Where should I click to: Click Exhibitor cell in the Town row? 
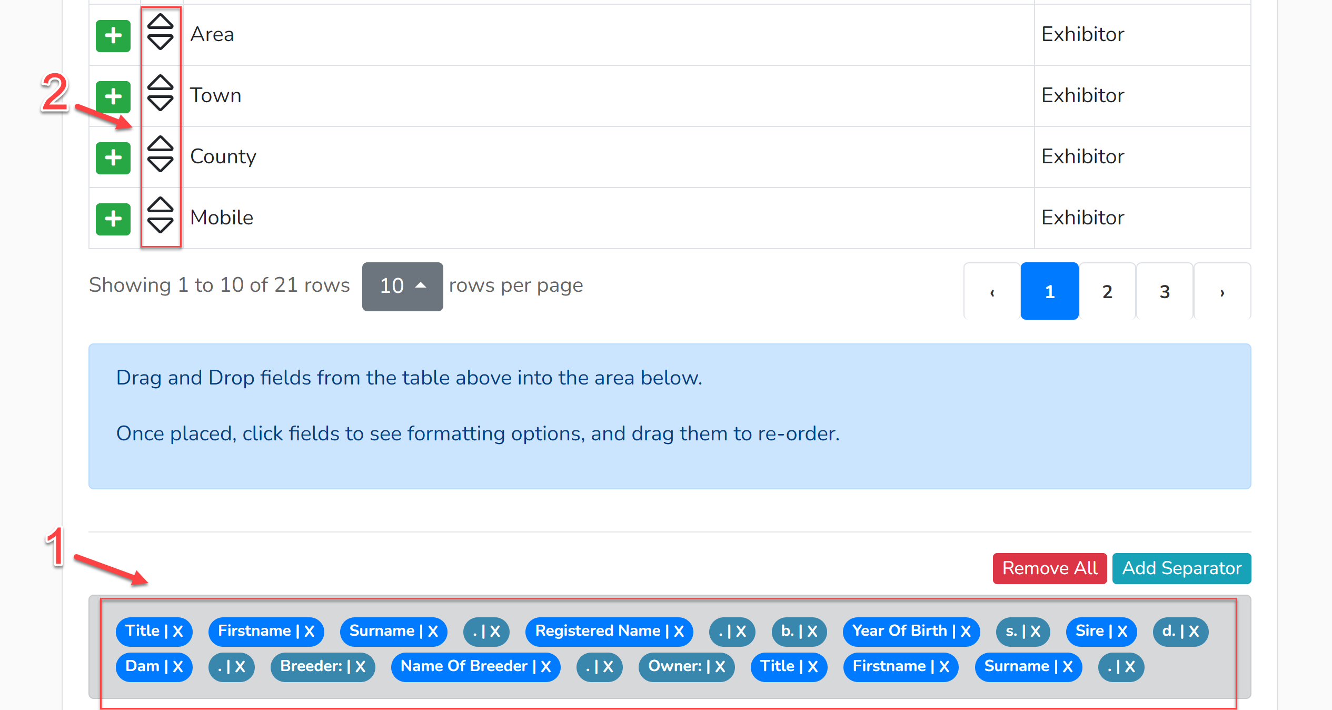1142,96
